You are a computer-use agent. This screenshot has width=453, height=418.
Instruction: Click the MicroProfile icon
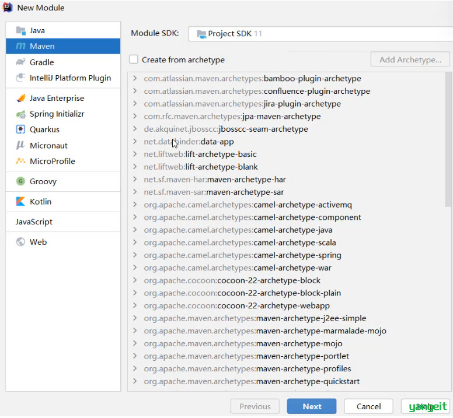[x=20, y=161]
